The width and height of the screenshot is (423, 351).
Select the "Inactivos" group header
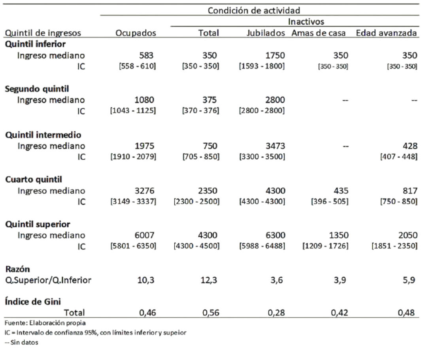(306, 21)
